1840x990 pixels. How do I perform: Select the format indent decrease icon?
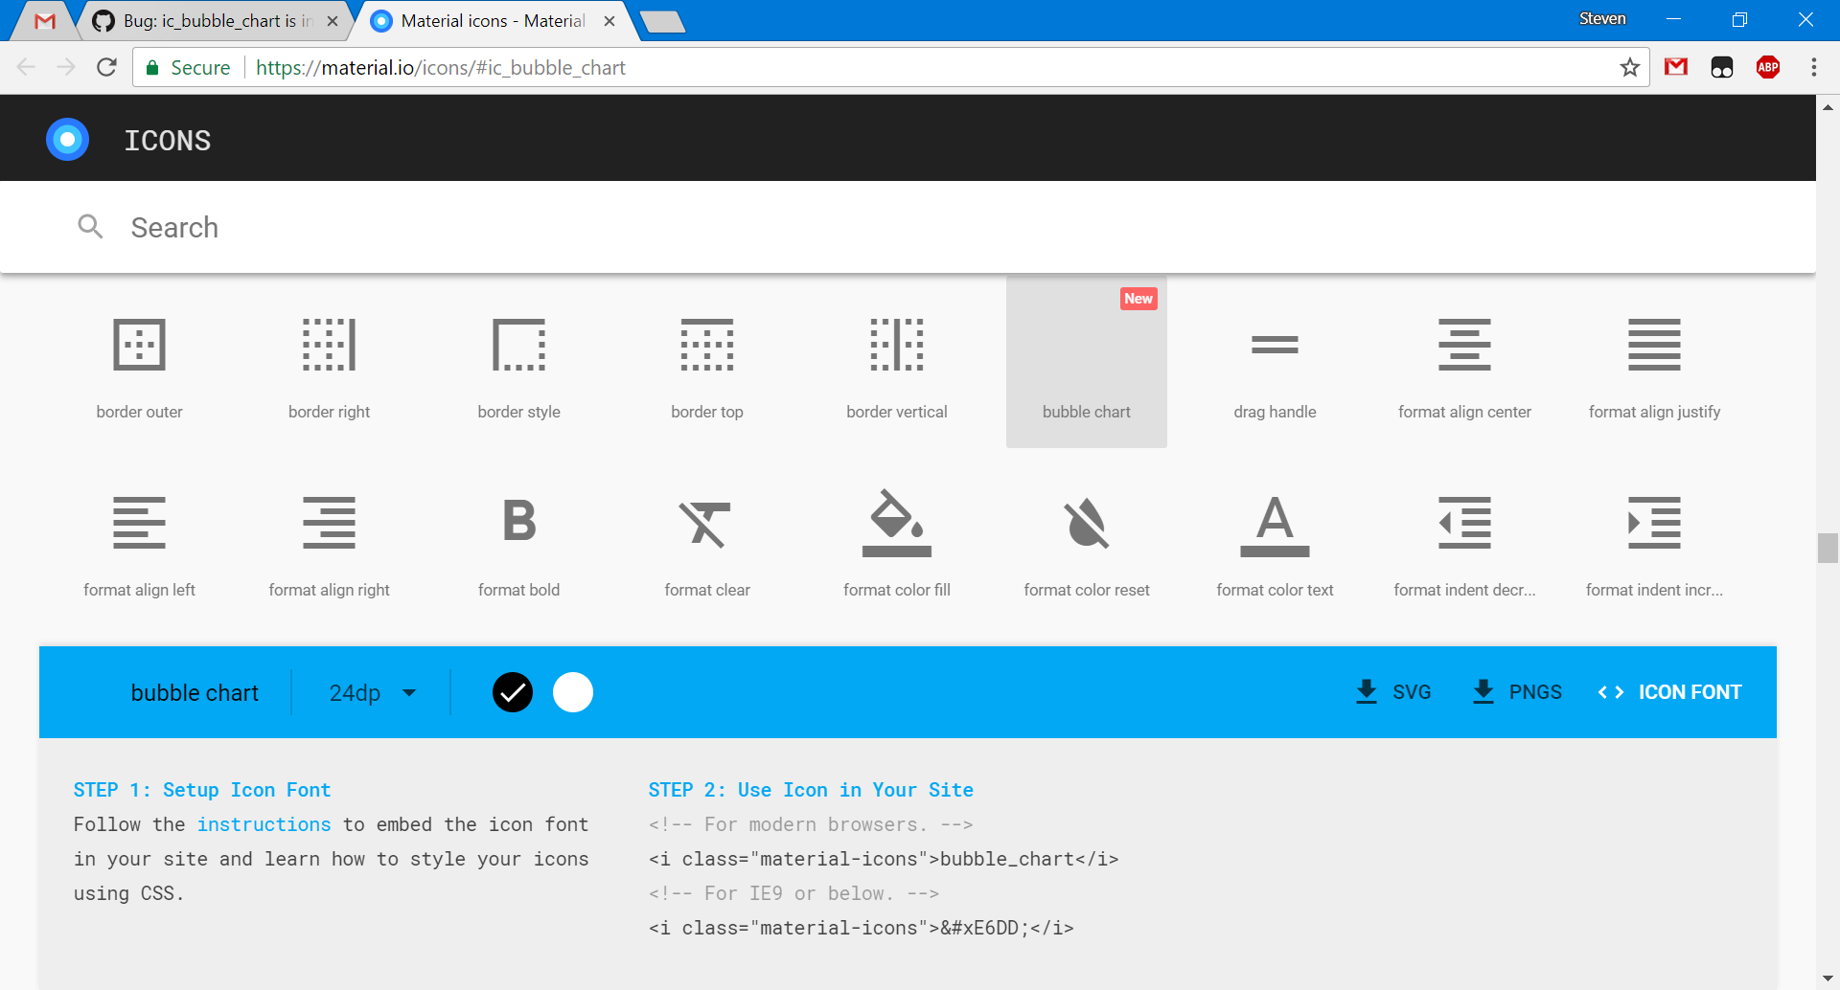point(1464,523)
